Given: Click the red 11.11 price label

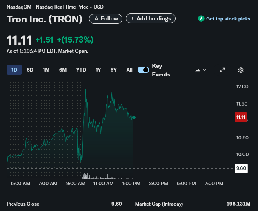Looking at the screenshot, I should 241,117.
